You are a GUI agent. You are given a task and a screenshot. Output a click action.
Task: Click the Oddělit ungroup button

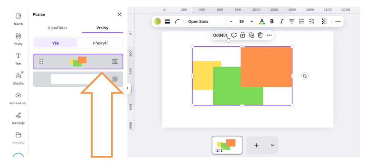tap(220, 35)
